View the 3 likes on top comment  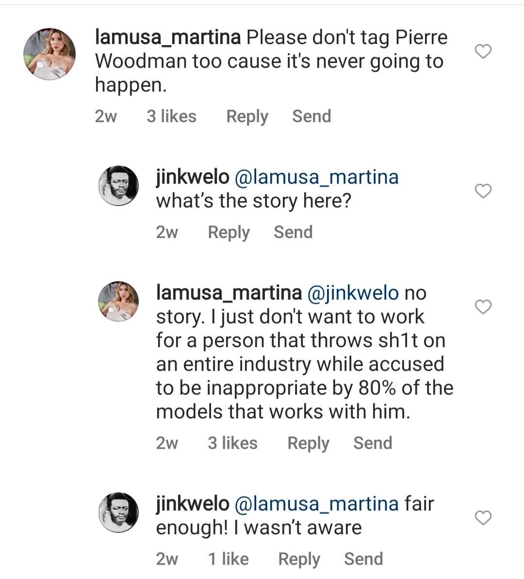click(x=171, y=116)
